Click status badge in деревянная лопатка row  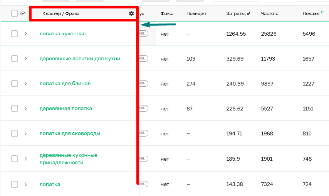click(x=144, y=108)
